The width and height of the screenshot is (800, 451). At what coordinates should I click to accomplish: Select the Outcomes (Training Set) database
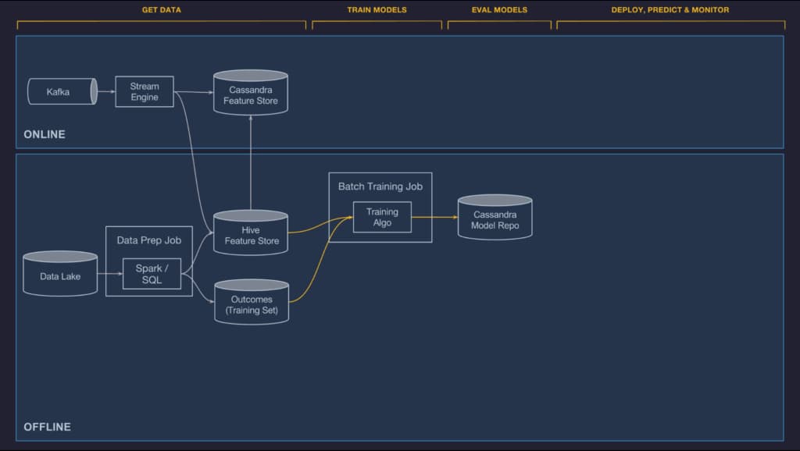tap(252, 302)
